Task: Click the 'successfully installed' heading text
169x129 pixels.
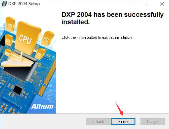Action: [113, 18]
